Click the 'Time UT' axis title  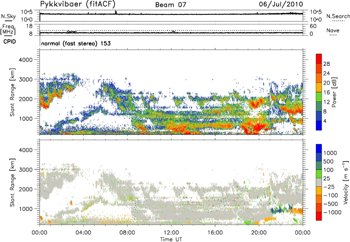[x=171, y=239]
